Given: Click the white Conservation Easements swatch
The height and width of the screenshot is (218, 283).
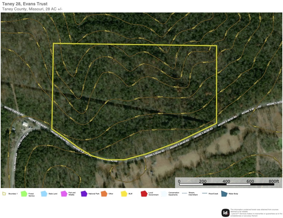Looking at the screenshot, I should (164, 194).
